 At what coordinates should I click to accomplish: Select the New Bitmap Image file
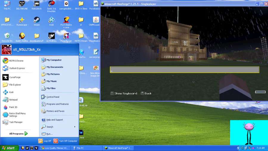(x=95, y=71)
